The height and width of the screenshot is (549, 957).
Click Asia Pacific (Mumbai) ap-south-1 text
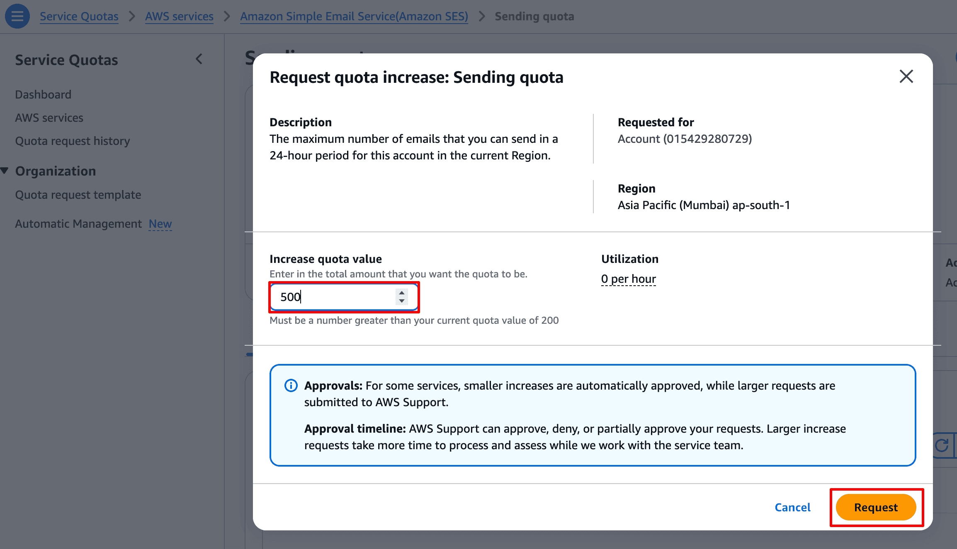(704, 205)
